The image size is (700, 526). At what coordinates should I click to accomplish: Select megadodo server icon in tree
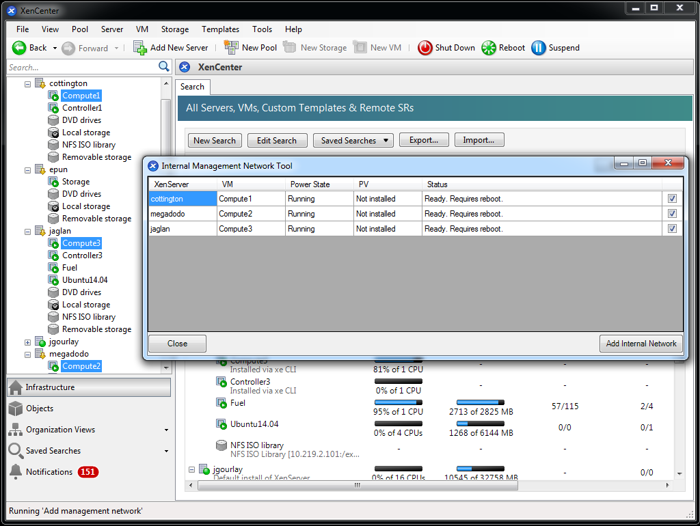pos(40,354)
